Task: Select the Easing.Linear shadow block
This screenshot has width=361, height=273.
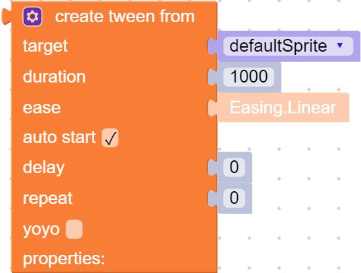Action: click(283, 107)
